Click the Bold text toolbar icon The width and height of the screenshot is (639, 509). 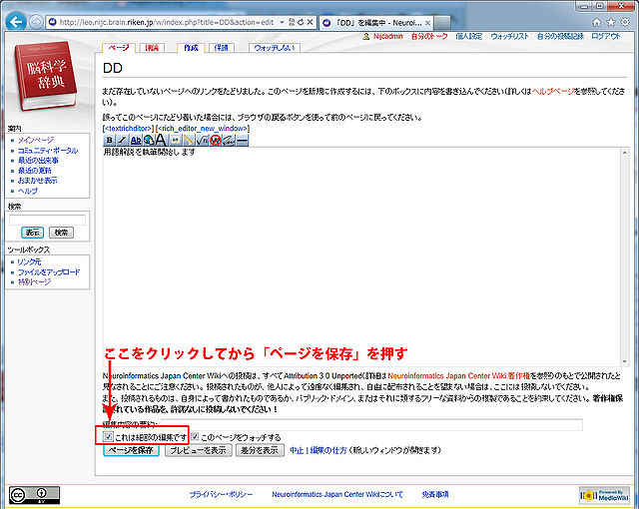pos(109,140)
